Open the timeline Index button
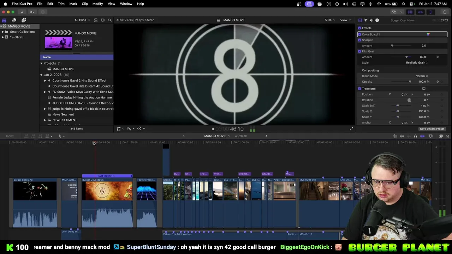The width and height of the screenshot is (452, 254). pos(10,136)
